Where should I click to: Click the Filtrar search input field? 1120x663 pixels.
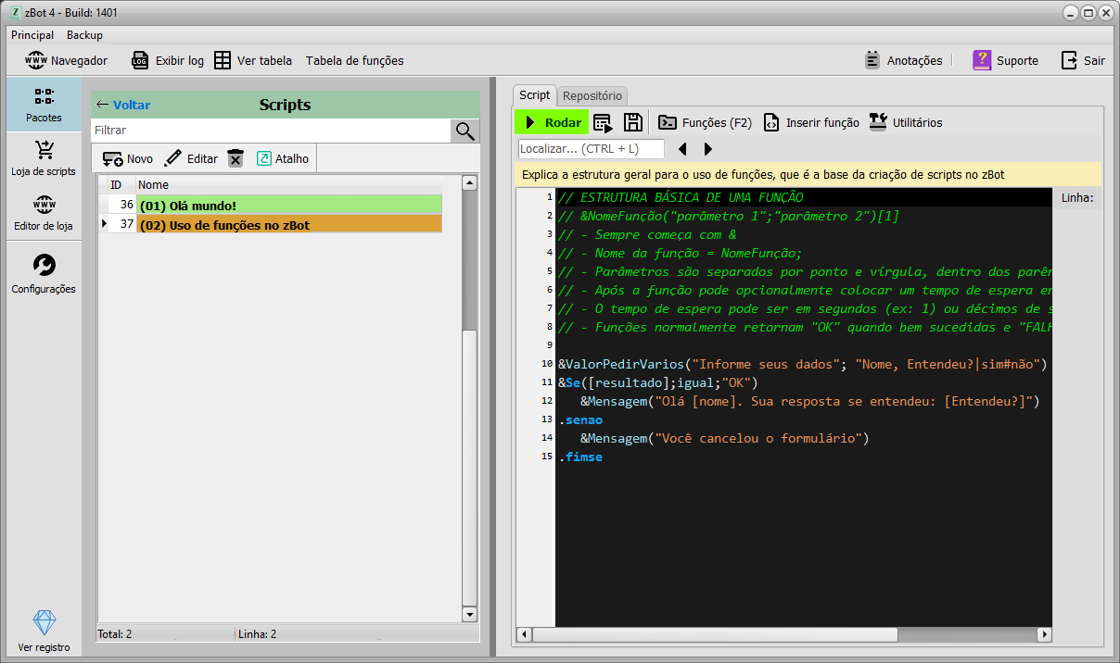tap(271, 131)
